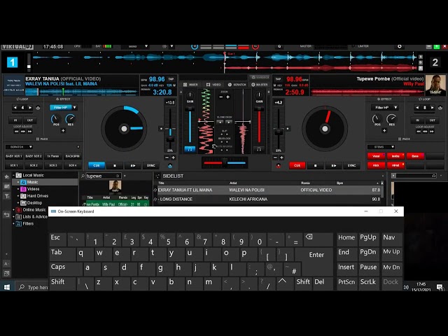Switch to the MIXER tab

(x=190, y=85)
